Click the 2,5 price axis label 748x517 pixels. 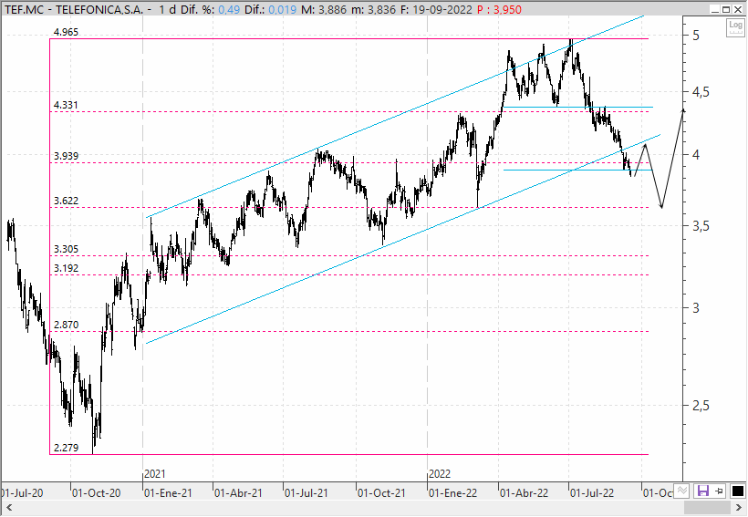(x=701, y=406)
